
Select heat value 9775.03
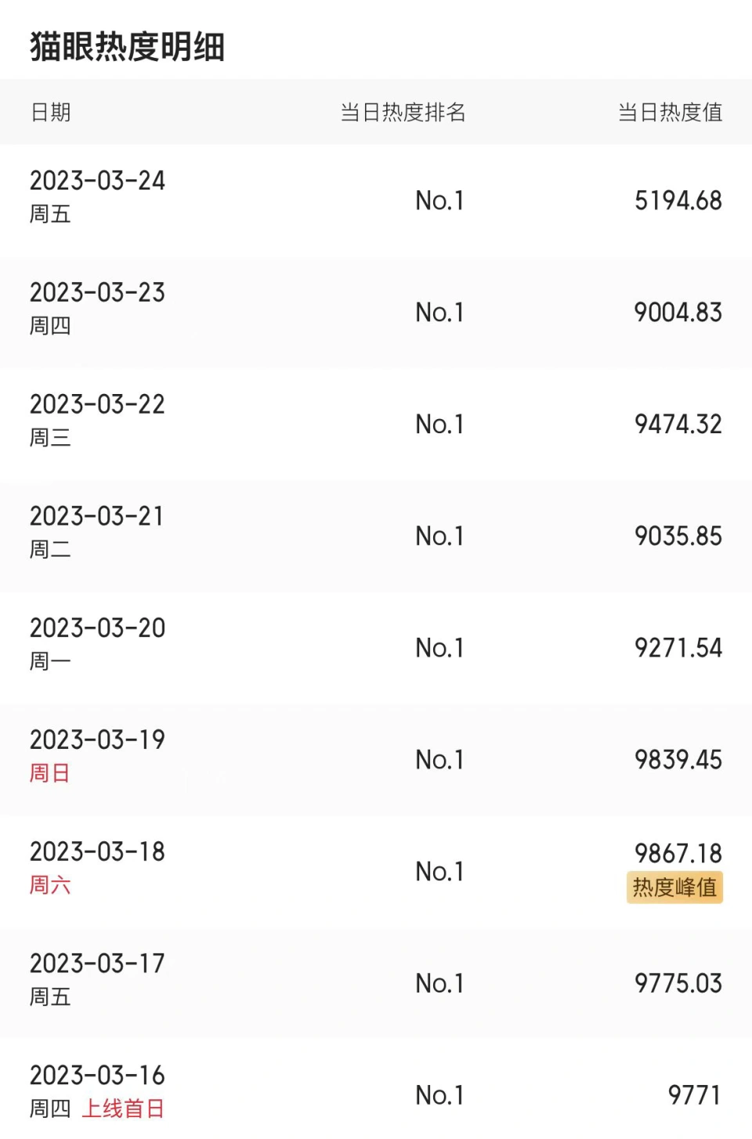[678, 984]
